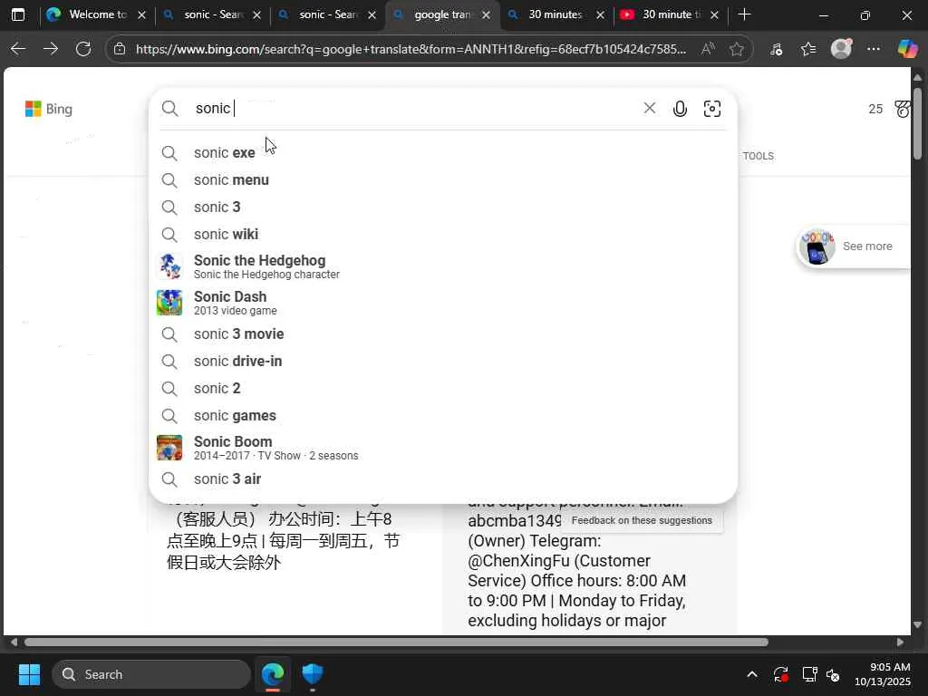This screenshot has width=928, height=696.
Task: Open tab actions menu icon
Action: (x=18, y=14)
